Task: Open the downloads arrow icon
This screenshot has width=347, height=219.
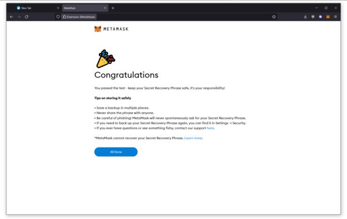Action: click(305, 17)
